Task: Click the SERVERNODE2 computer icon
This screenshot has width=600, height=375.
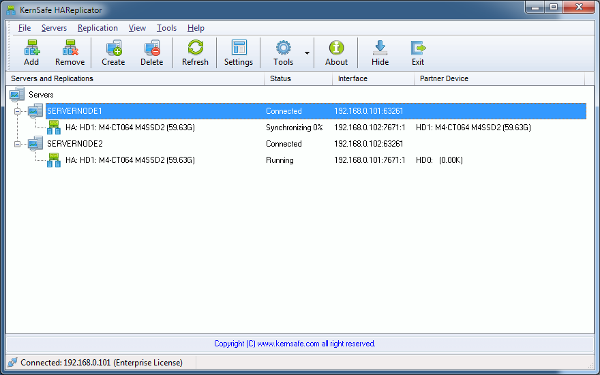Action: tap(35, 144)
